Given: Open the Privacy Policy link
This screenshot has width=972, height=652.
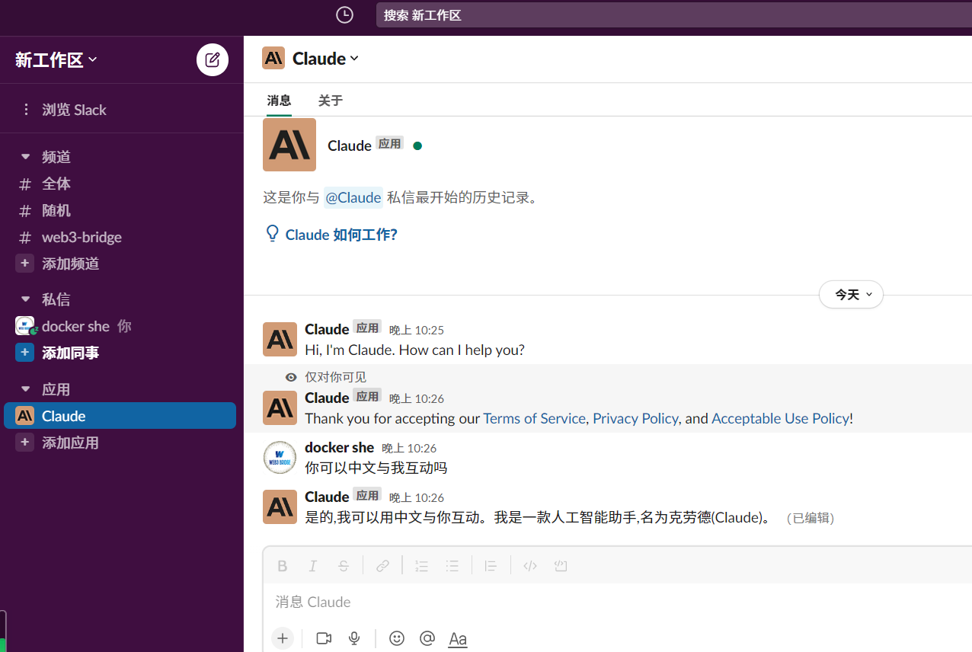Looking at the screenshot, I should pos(635,418).
